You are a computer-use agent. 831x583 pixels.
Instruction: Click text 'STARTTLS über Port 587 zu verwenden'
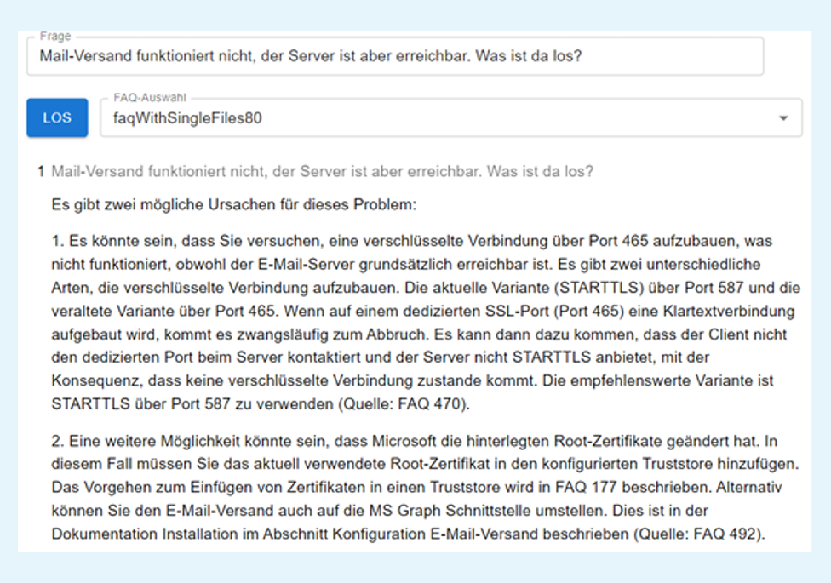(x=192, y=404)
